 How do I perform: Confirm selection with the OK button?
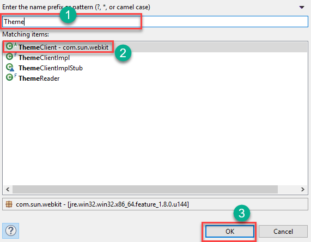[x=230, y=231]
